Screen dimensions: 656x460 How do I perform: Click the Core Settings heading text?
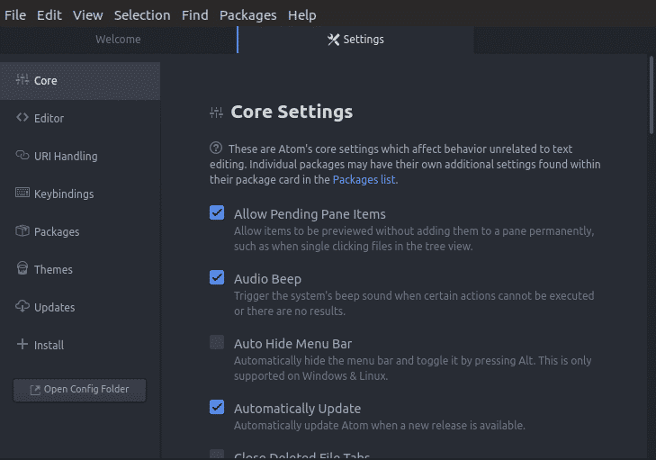(x=292, y=112)
